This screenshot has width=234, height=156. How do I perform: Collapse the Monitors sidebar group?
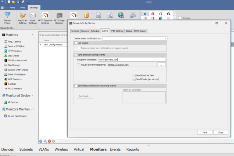(32, 35)
